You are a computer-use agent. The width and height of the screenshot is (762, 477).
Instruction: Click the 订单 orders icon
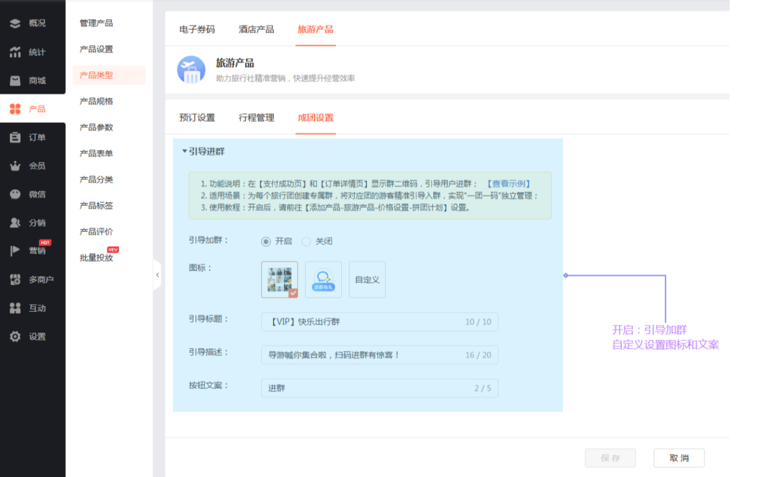(16, 138)
